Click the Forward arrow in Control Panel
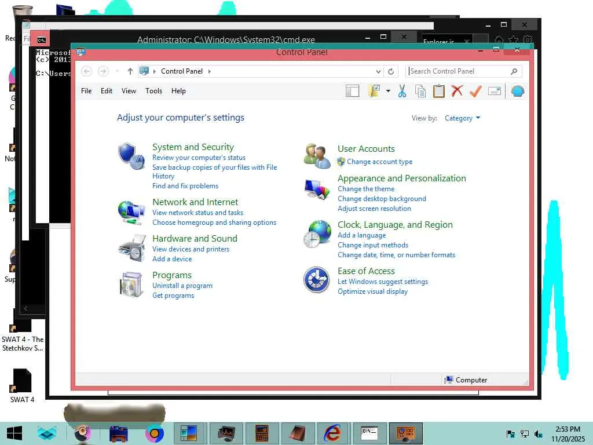The image size is (593, 445). click(x=103, y=71)
